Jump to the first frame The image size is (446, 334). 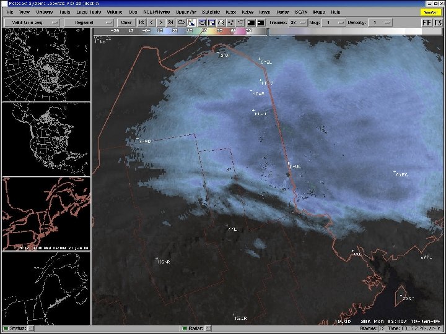142,22
